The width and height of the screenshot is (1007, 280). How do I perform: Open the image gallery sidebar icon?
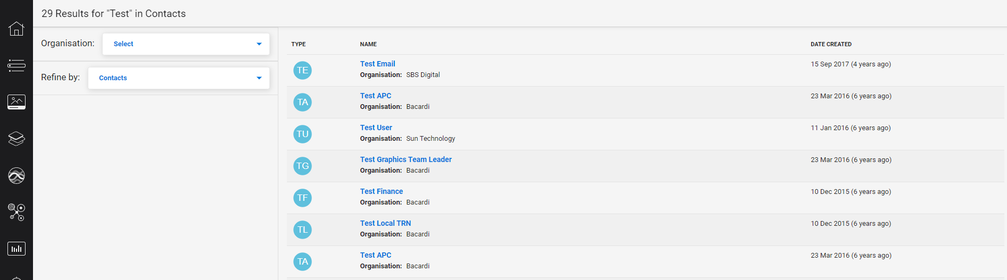click(x=16, y=102)
